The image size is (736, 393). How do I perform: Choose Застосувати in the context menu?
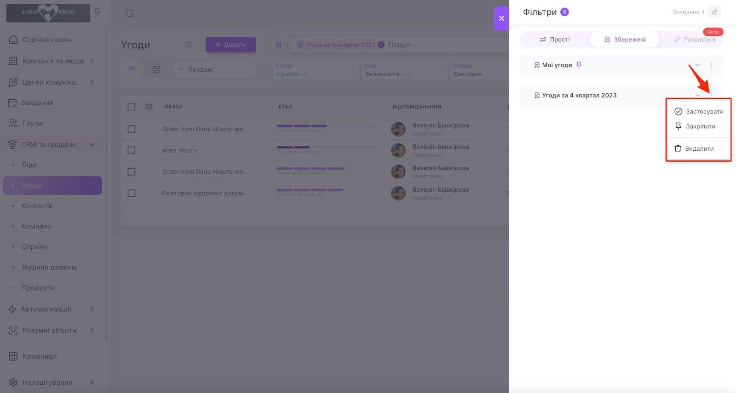click(698, 111)
